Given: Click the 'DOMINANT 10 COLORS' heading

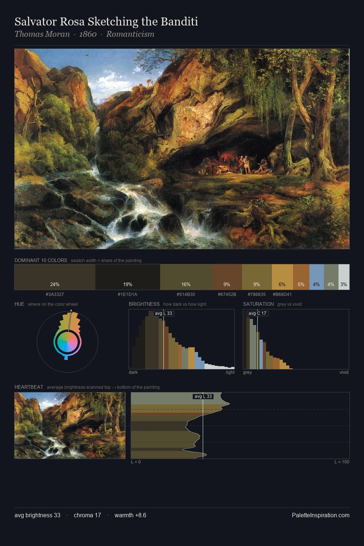Looking at the screenshot, I should point(41,260).
